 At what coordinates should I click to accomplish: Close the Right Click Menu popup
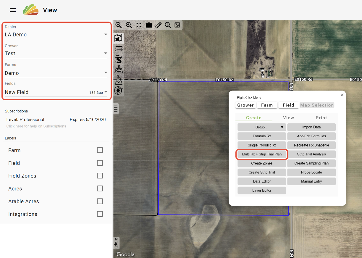tap(342, 95)
